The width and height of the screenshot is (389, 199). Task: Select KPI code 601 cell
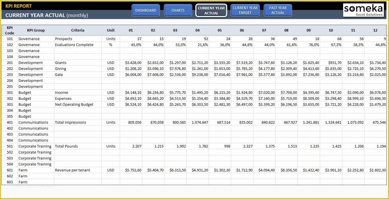10,170
